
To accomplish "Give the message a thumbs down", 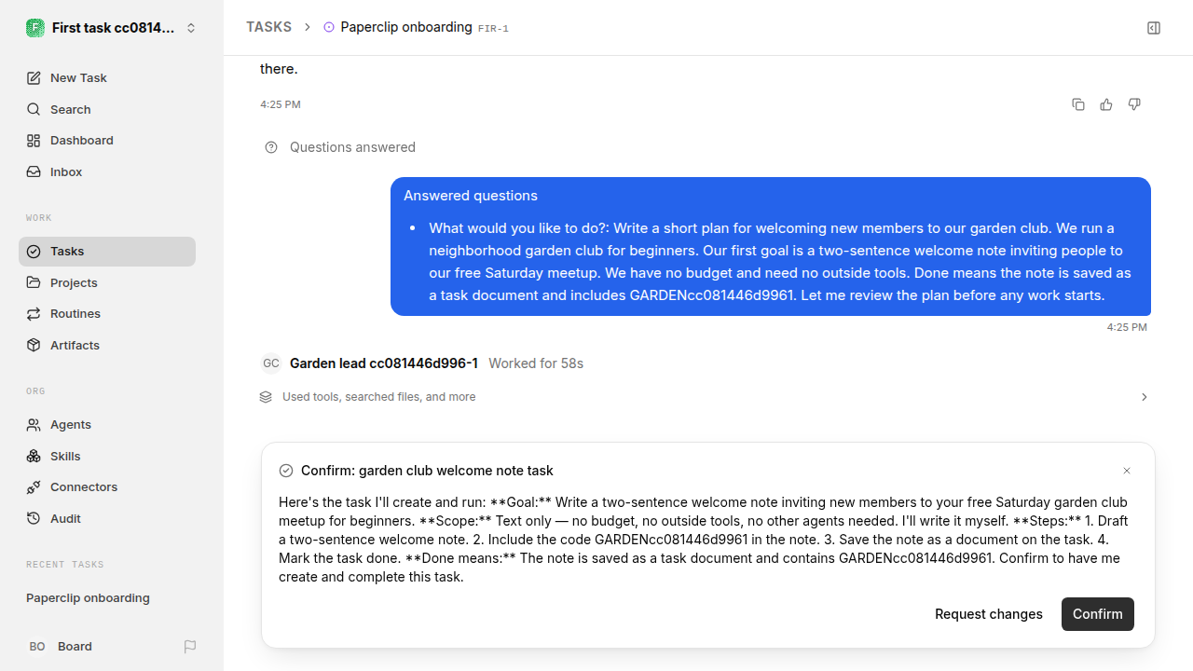I will coord(1134,104).
